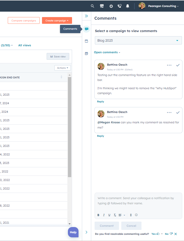
Task: Expand the list options arrow in editor
Action: tap(124, 215)
